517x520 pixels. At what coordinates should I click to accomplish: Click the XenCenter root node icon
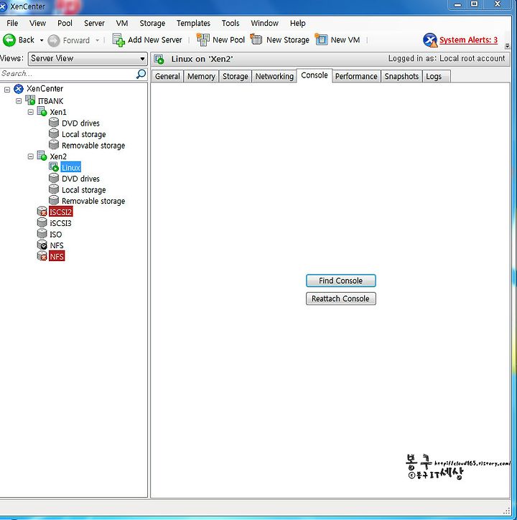click(x=19, y=88)
